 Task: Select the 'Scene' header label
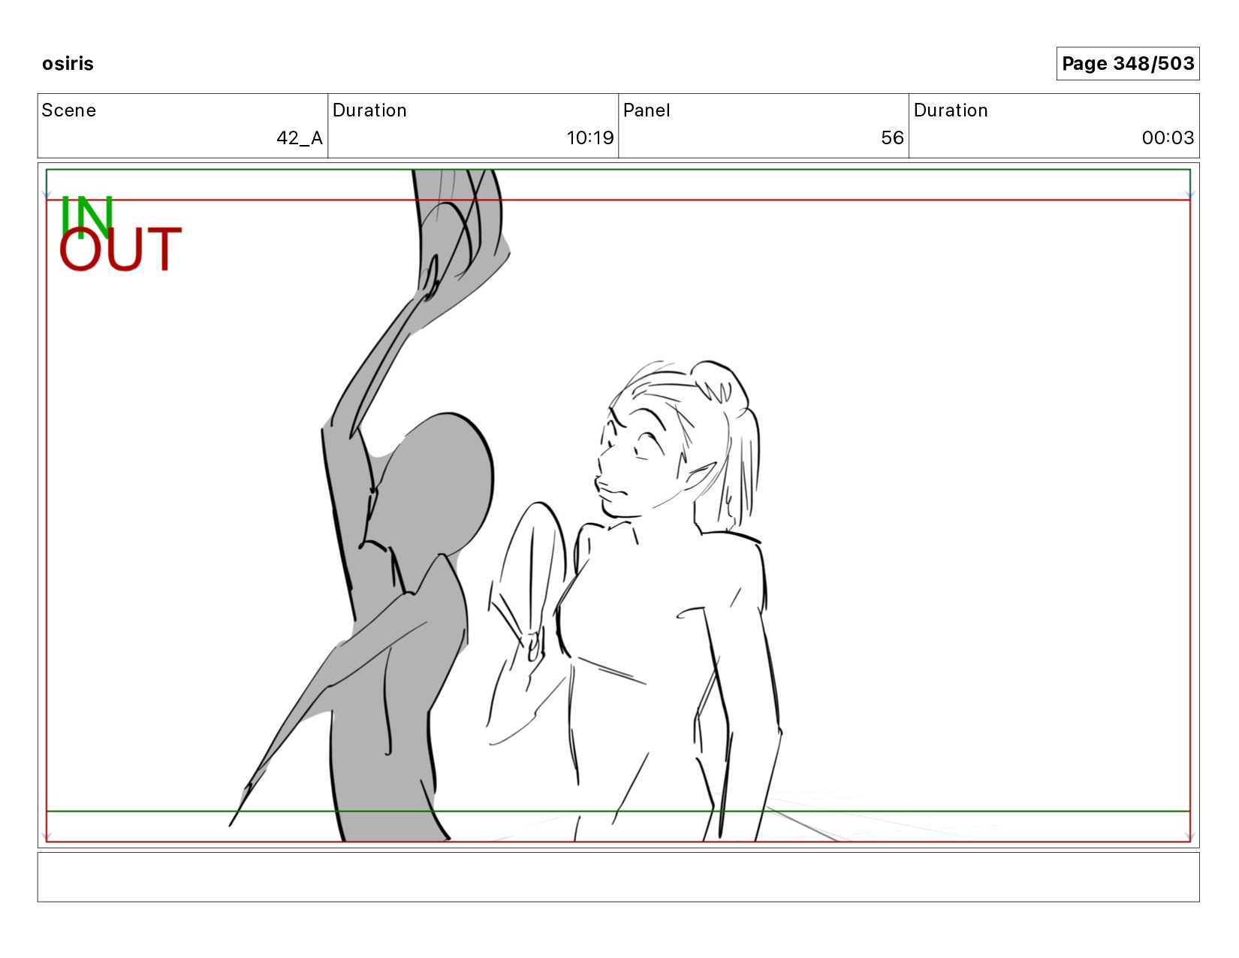tap(69, 110)
